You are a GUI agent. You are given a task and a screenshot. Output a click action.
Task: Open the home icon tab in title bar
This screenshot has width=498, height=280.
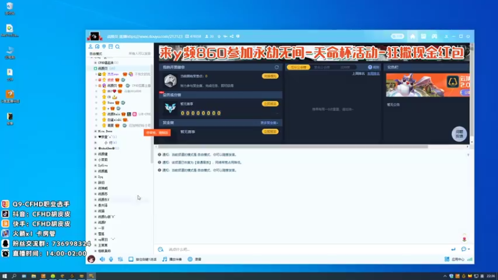(x=413, y=37)
